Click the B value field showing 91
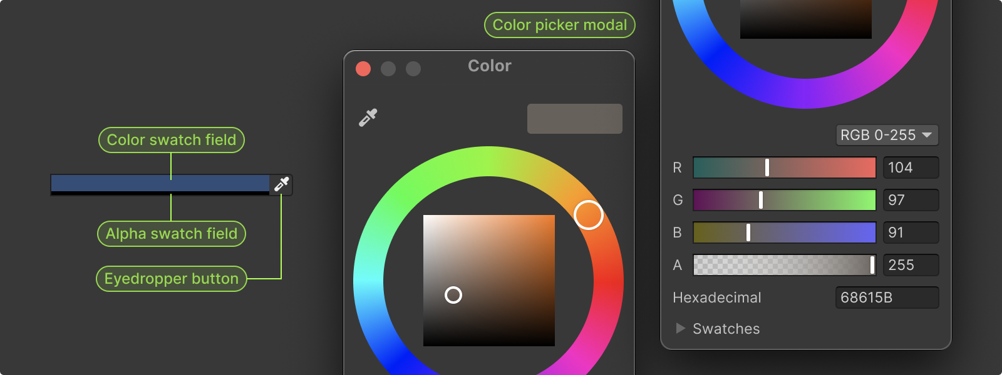The width and height of the screenshot is (1002, 375). (x=911, y=232)
